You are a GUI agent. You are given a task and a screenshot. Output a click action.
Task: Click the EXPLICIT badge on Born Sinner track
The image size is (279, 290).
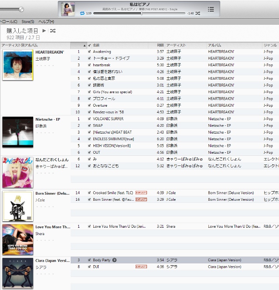click(141, 199)
